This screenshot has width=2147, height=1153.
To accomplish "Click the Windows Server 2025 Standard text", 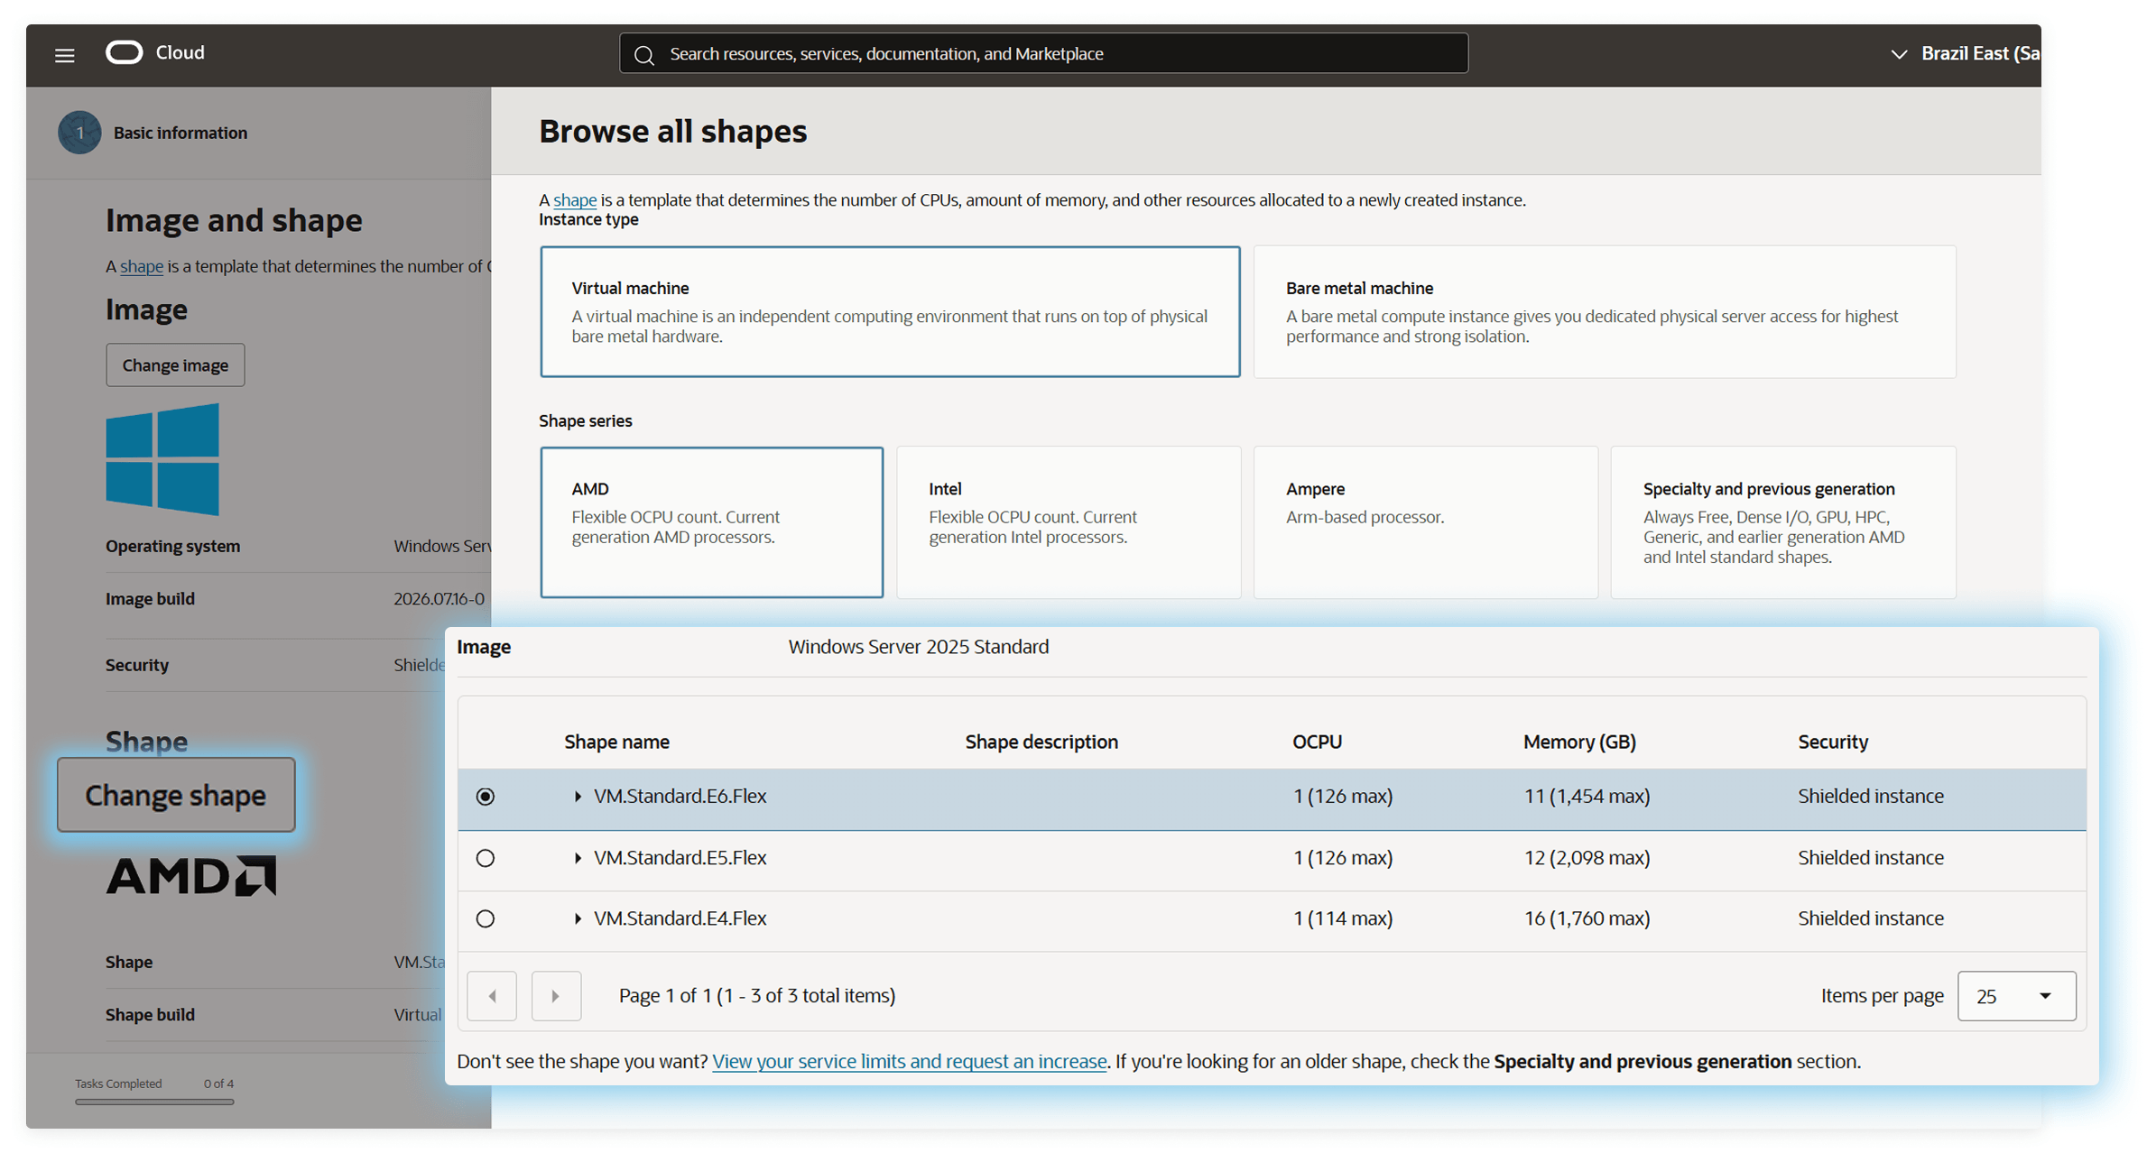I will click(919, 647).
